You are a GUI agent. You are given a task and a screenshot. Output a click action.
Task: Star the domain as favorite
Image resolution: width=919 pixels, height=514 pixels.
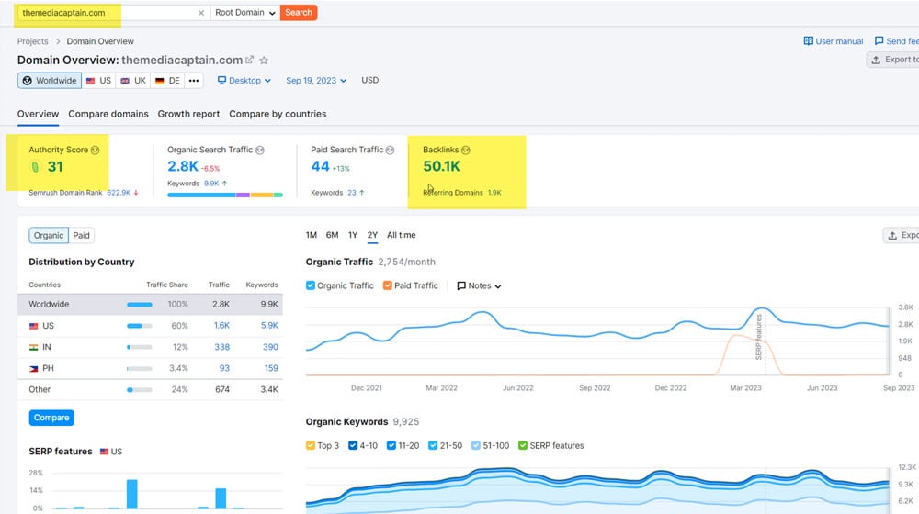tap(264, 61)
